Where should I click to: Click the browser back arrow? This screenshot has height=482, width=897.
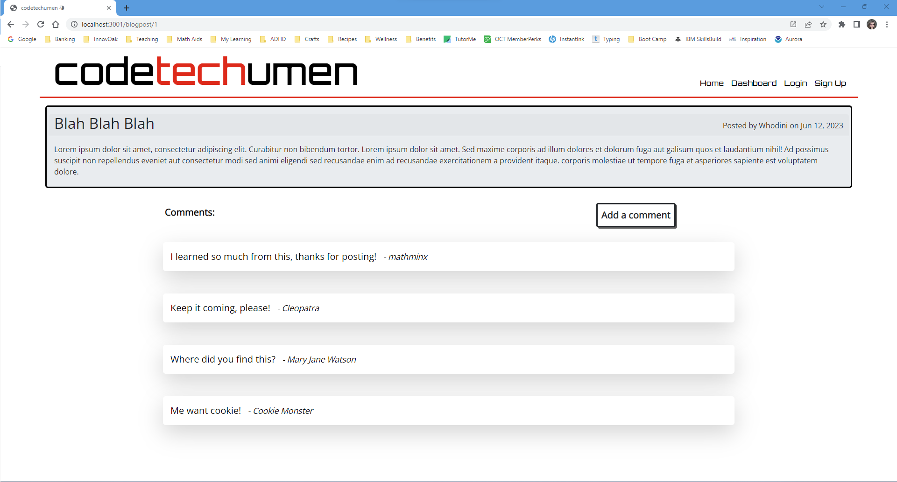[10, 24]
